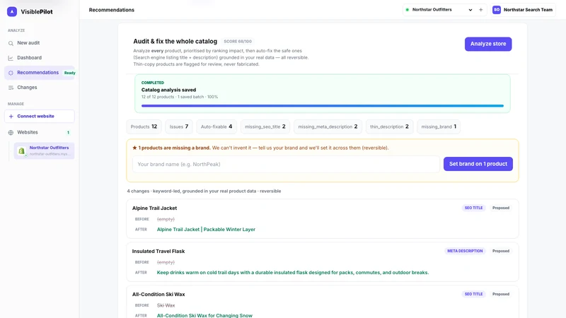The width and height of the screenshot is (566, 318).
Task: Filter by missing_seo_title chip
Action: (265, 126)
